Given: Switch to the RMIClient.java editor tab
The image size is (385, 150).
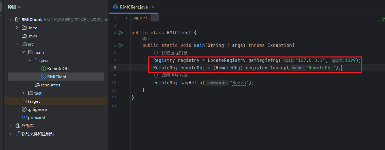Looking at the screenshot, I should coord(133,7).
